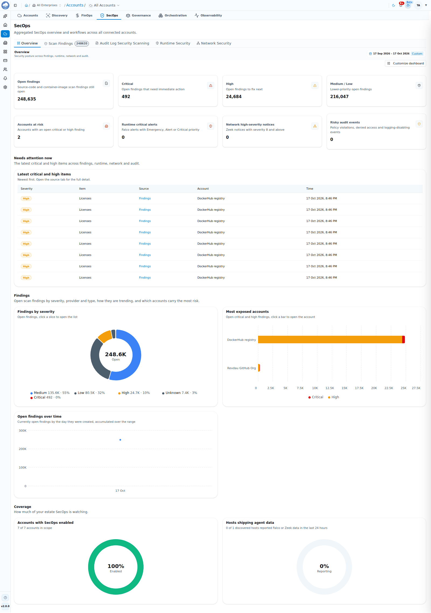Screen dimensions: 431x613
Task: Open the AI sparkle icon in sidebar
Action: [x=5, y=16]
